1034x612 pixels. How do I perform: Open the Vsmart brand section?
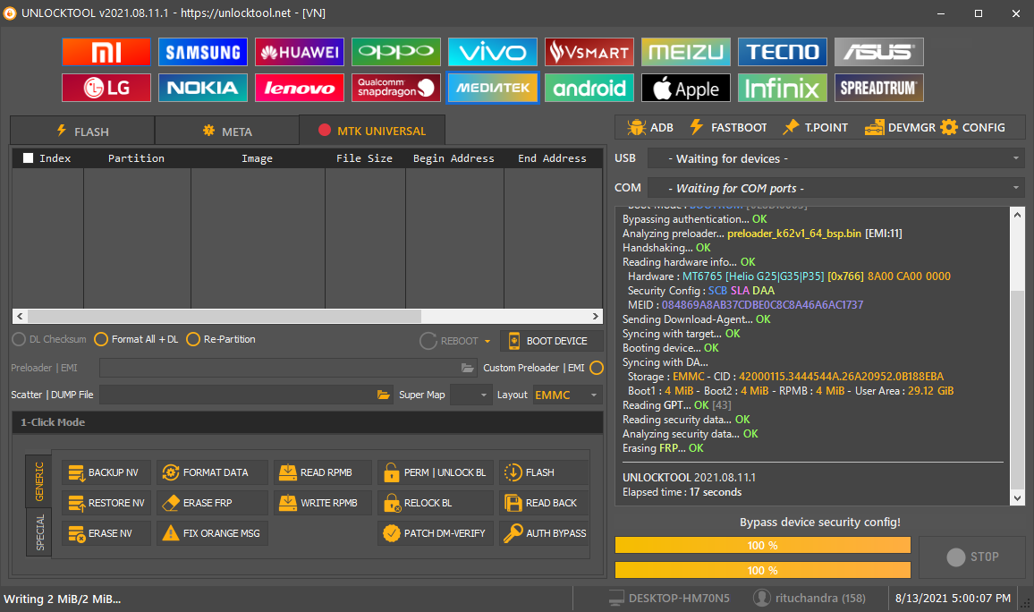coord(589,52)
